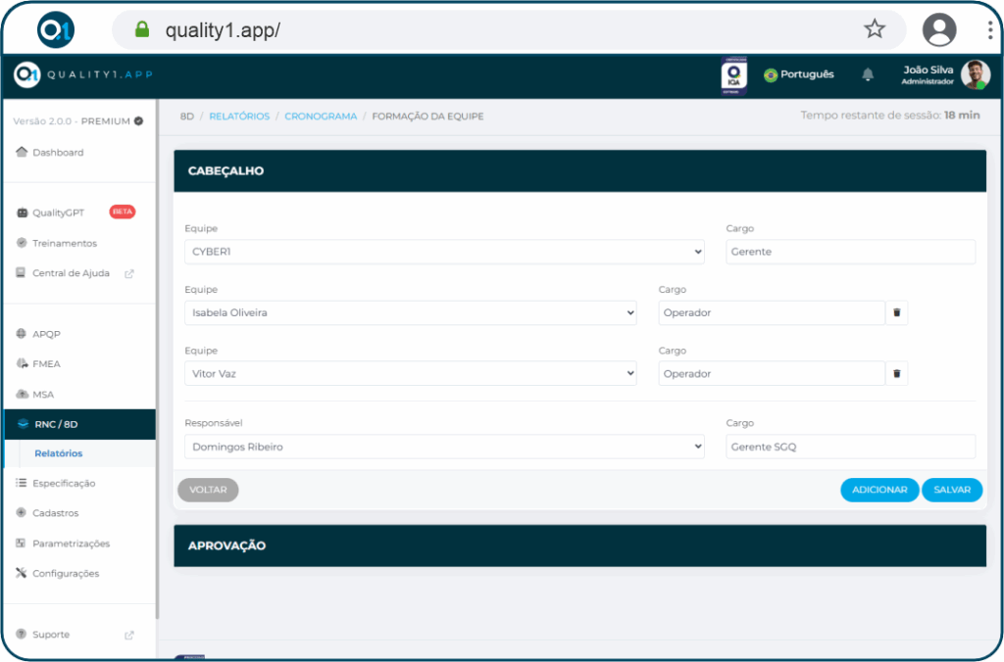Open Dashboard from the sidebar
Viewport: 1004px width, 662px height.
tap(57, 153)
